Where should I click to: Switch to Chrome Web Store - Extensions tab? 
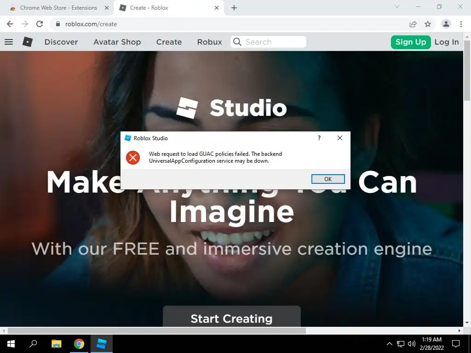click(58, 8)
